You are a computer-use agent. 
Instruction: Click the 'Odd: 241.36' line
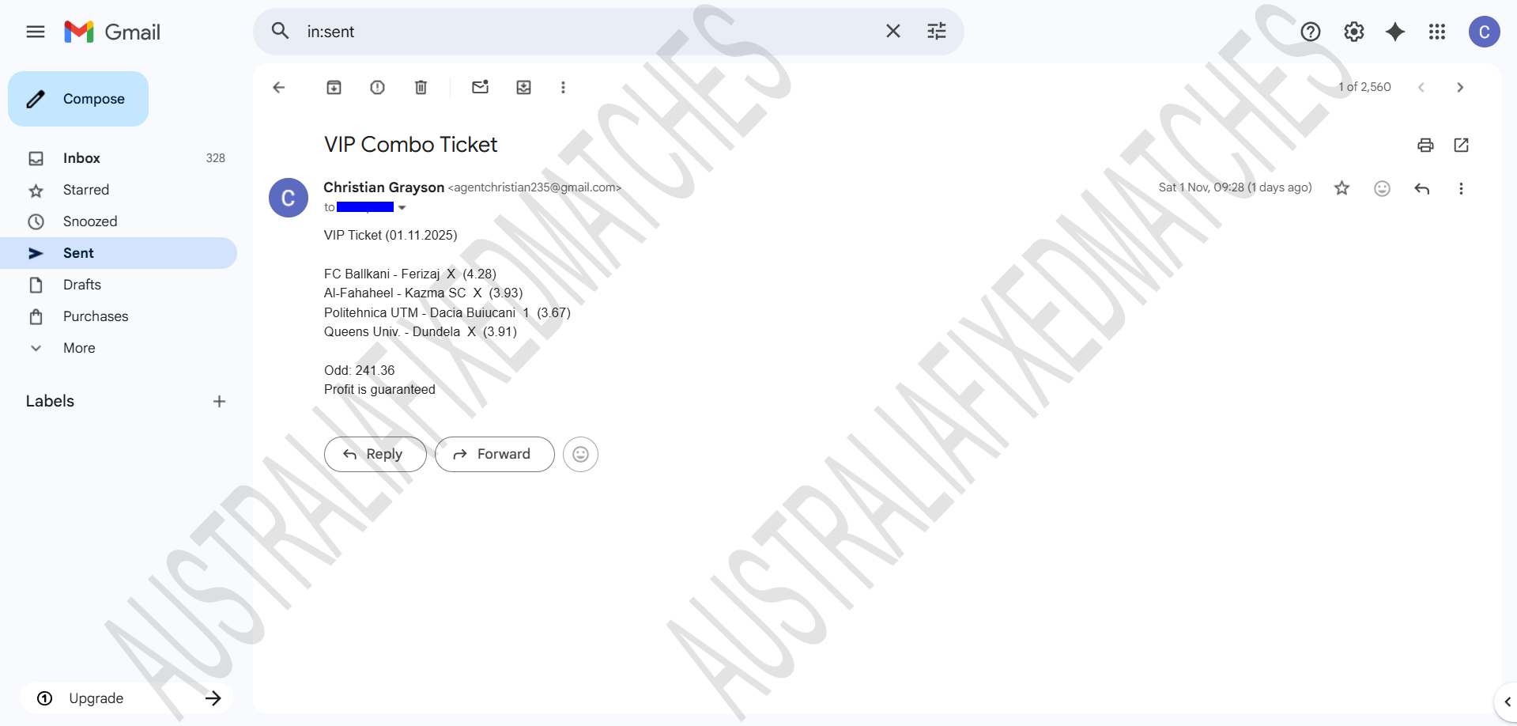(x=360, y=370)
